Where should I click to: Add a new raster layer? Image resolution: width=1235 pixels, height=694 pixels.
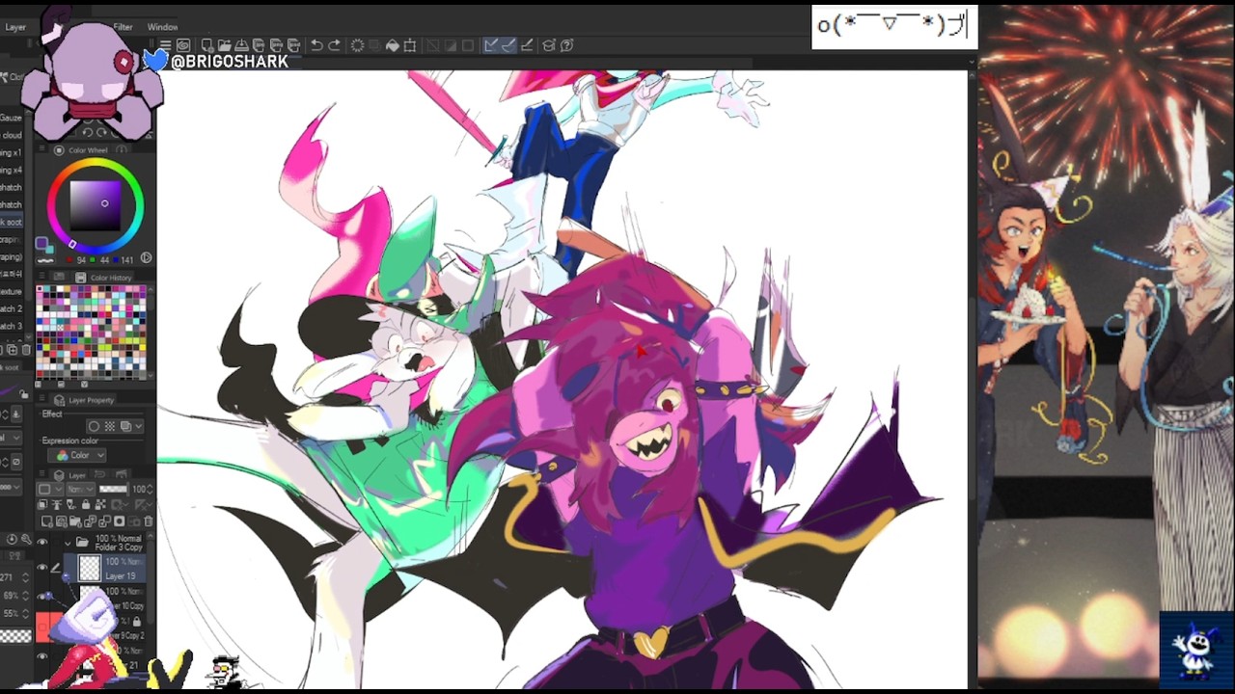click(x=46, y=521)
